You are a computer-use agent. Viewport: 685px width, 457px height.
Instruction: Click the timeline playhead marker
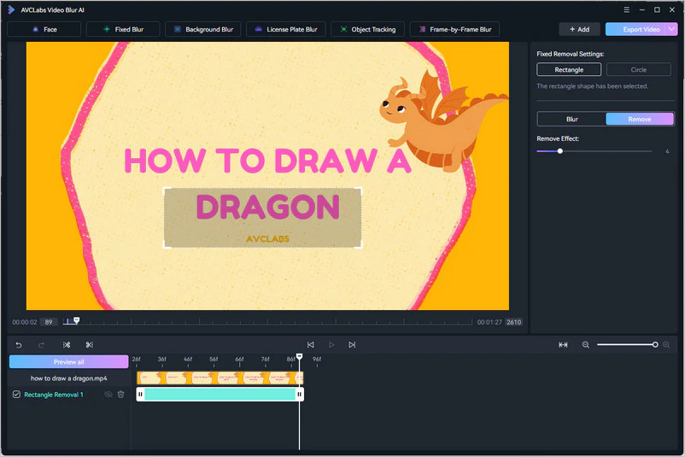[299, 357]
